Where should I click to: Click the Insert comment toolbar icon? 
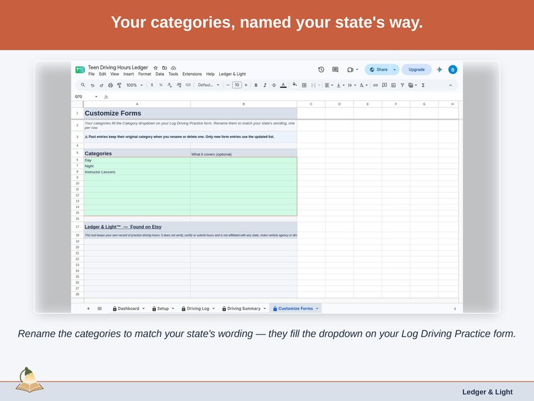pos(385,85)
